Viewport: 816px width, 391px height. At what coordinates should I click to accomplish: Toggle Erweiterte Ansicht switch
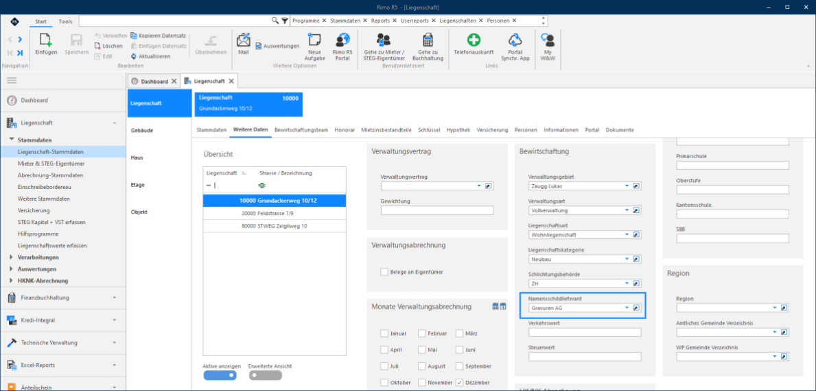266,375
